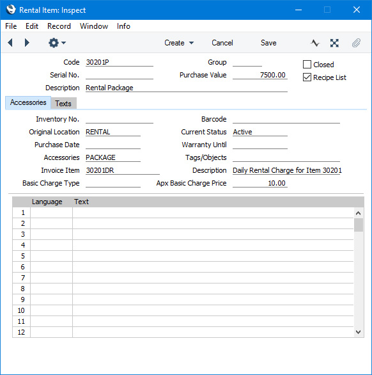
Task: Open attachments paperclip icon
Action: click(x=356, y=43)
